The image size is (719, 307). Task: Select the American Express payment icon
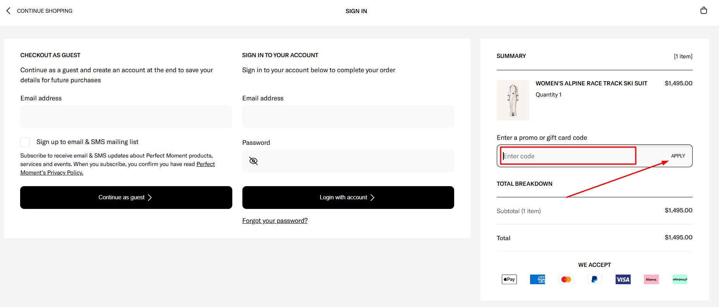tap(537, 279)
